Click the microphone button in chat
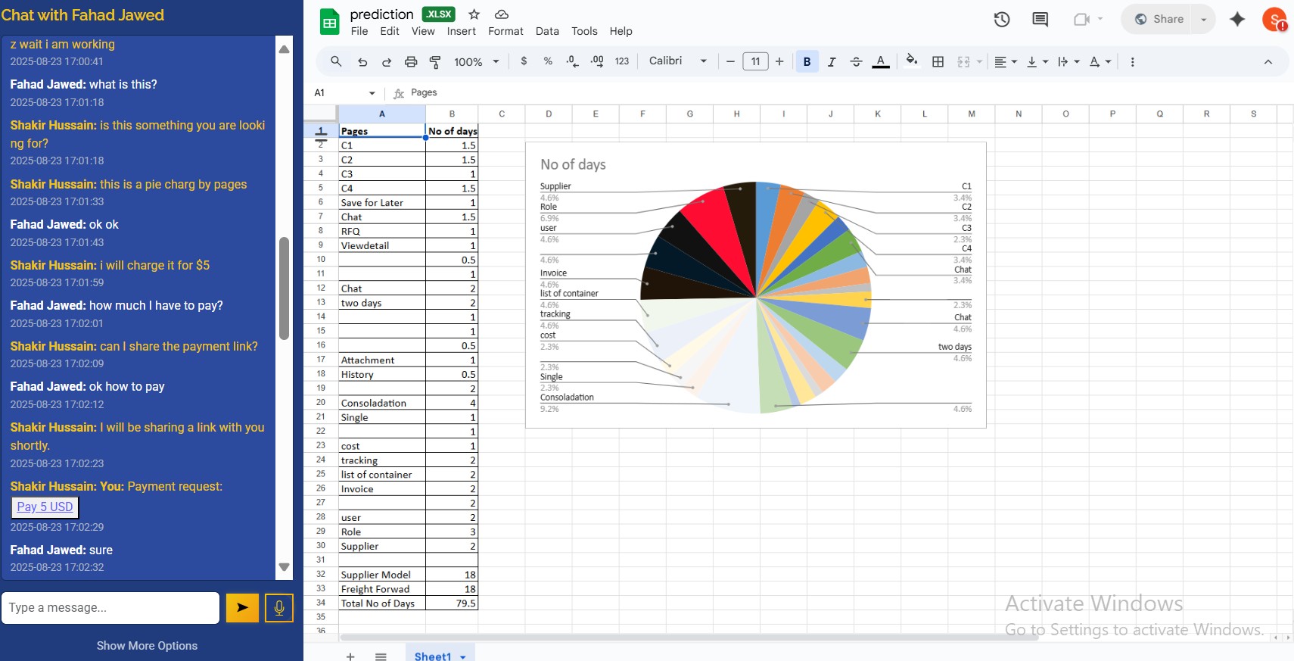Screen dimensions: 1294x661 [278, 607]
